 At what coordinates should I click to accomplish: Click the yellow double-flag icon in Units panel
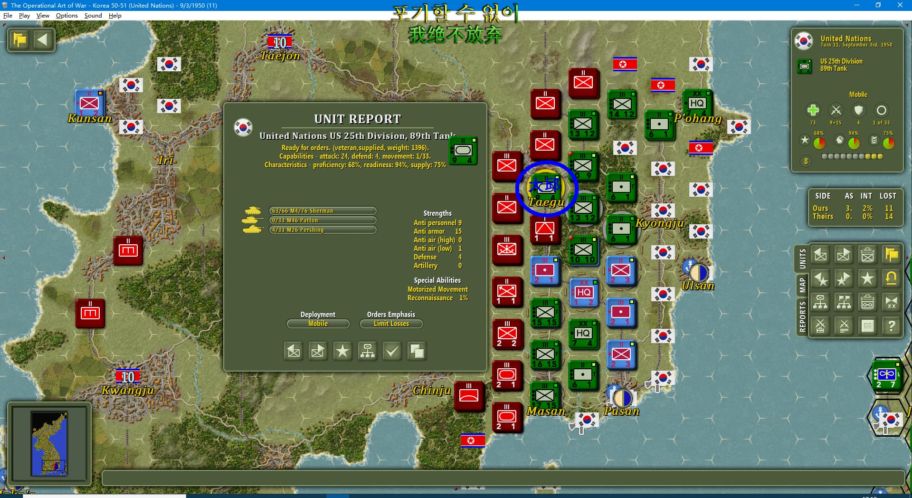click(x=892, y=255)
